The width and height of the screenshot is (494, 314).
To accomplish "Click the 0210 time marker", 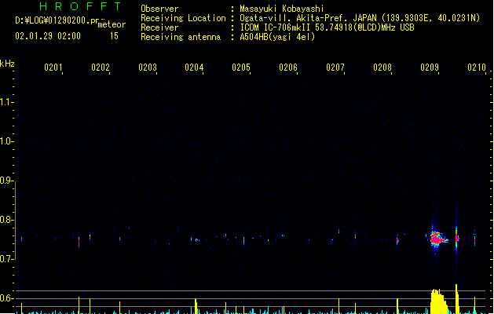I will (477, 68).
